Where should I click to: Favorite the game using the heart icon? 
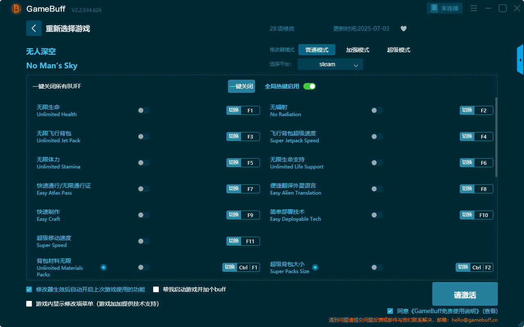403,29
